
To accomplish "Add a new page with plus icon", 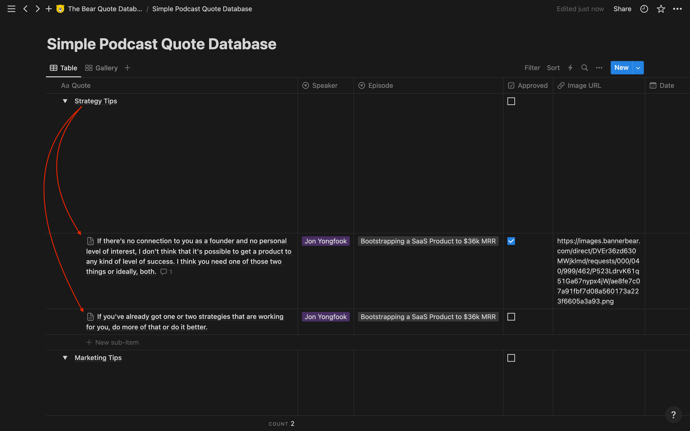I will [x=49, y=9].
